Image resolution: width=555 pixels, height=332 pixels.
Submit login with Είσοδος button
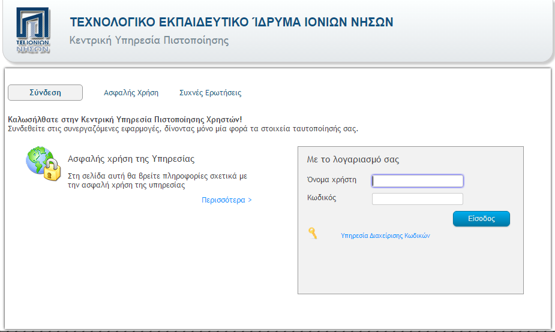(481, 219)
